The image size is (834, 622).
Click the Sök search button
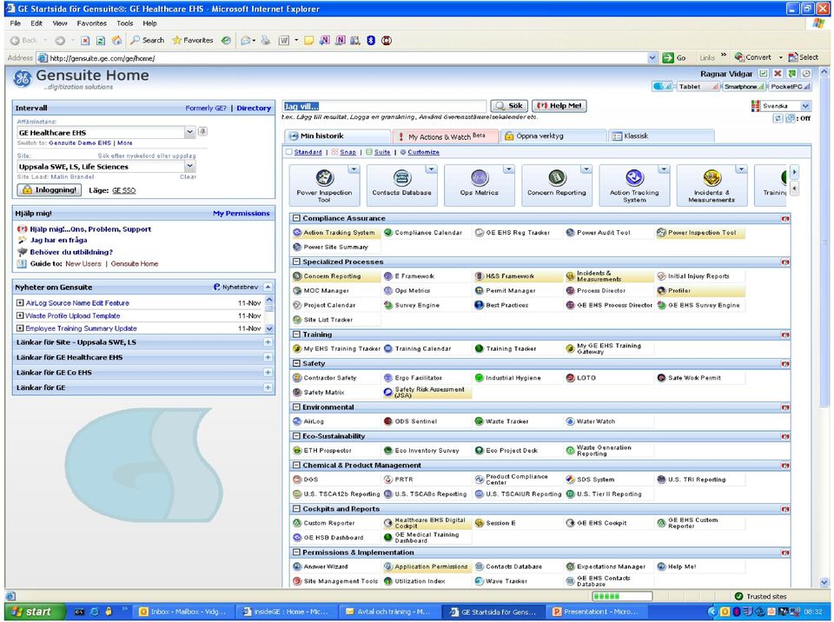click(509, 106)
